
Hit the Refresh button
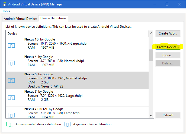pyautogui.click(x=168, y=115)
